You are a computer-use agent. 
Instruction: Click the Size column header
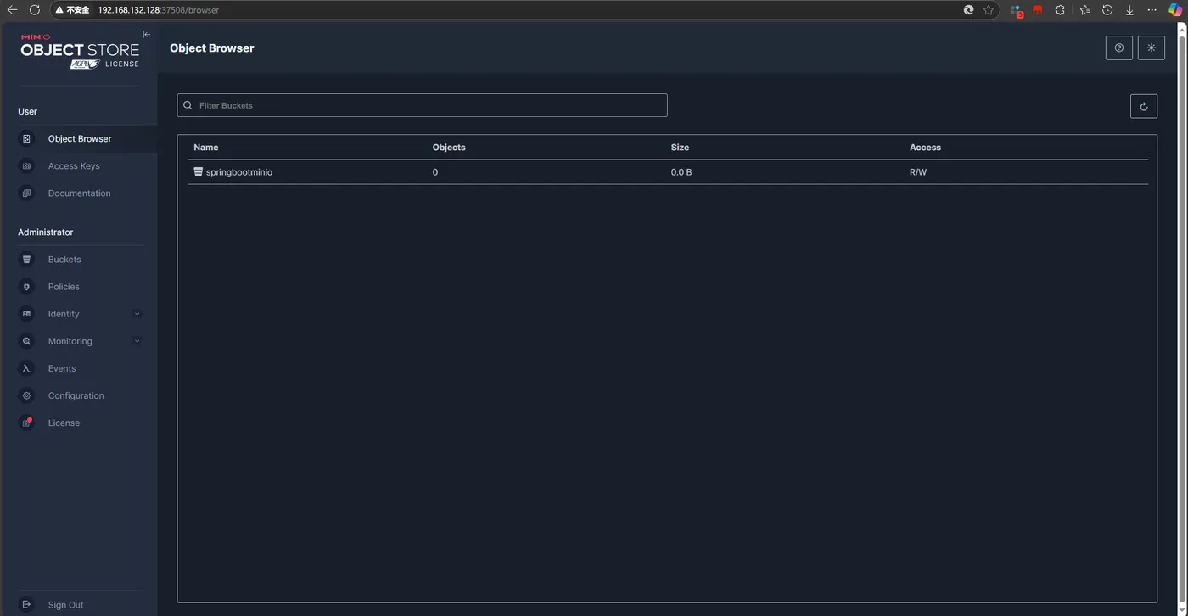tap(680, 148)
